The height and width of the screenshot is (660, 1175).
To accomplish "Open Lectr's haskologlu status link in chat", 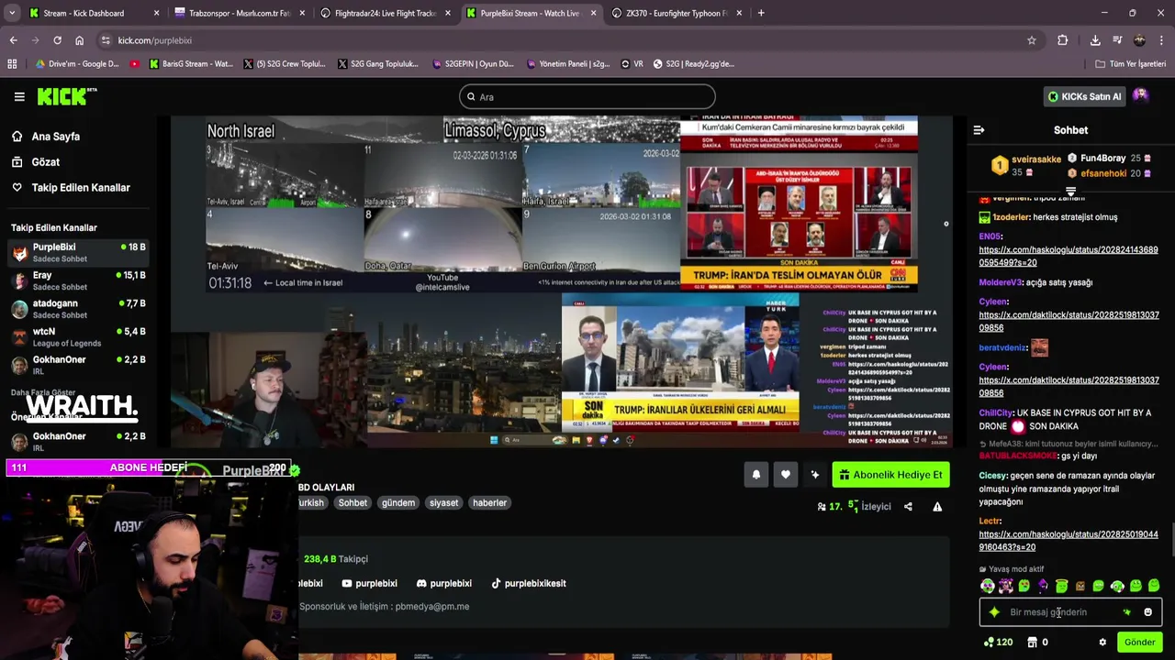I will pos(1068,541).
